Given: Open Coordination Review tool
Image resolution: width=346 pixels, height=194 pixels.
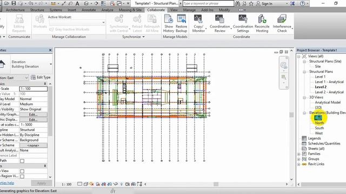Looking at the screenshot, I should click(x=220, y=23).
